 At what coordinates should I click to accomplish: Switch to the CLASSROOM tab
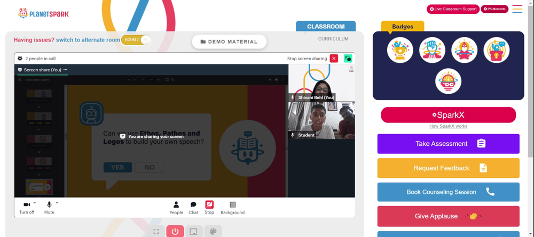point(326,27)
